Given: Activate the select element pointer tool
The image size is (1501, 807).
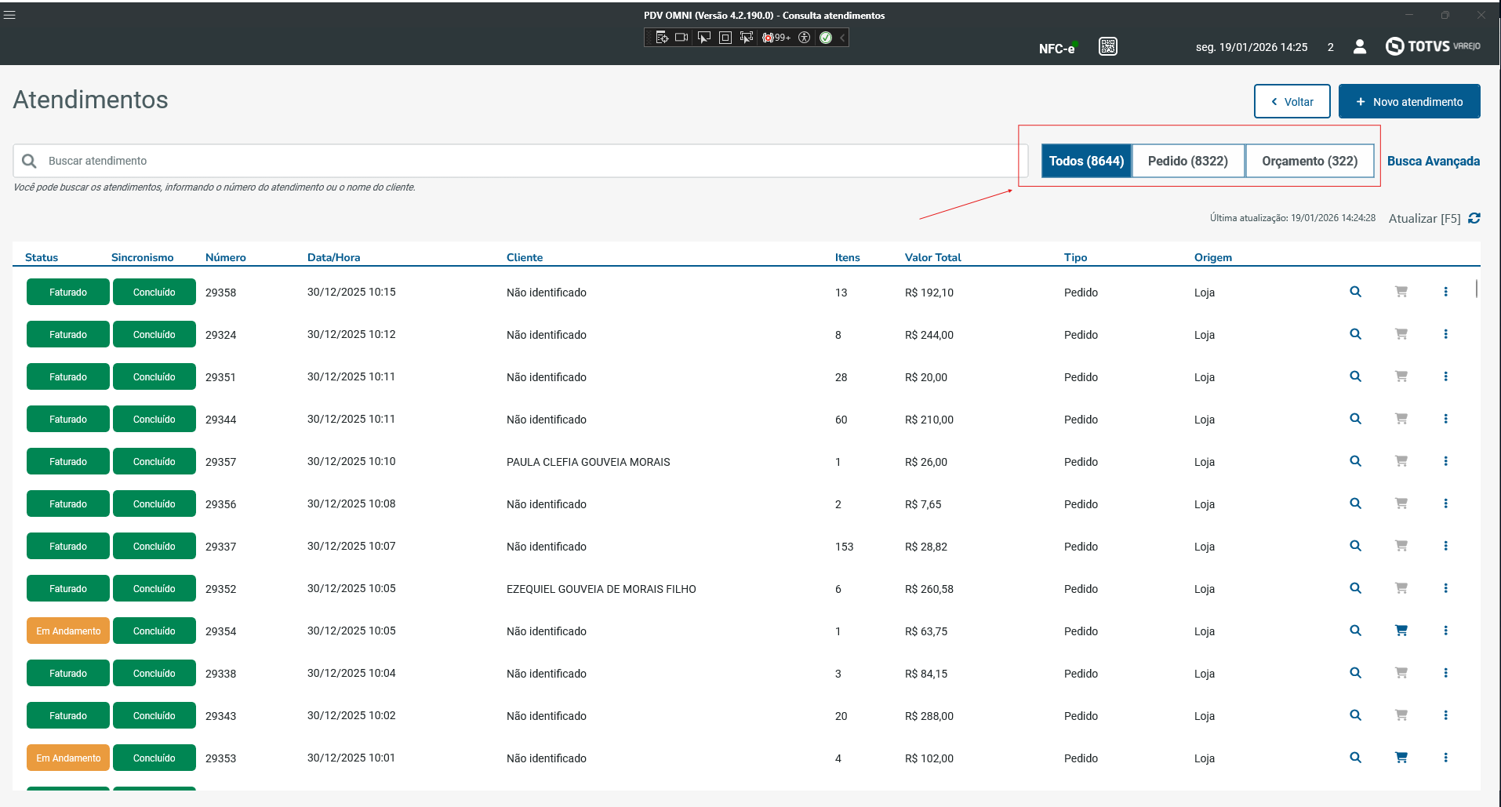Looking at the screenshot, I should click(704, 38).
